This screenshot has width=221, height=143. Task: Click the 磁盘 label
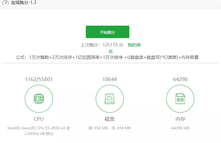point(109,119)
